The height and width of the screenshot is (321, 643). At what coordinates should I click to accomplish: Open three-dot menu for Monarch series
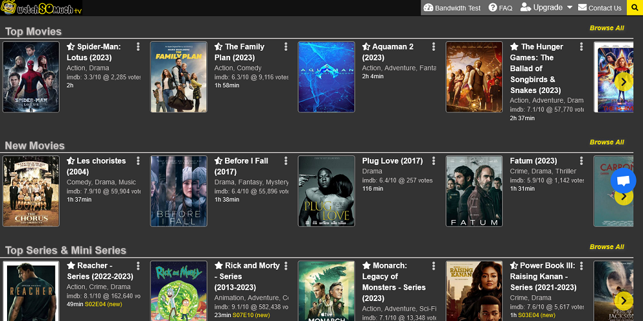point(433,265)
